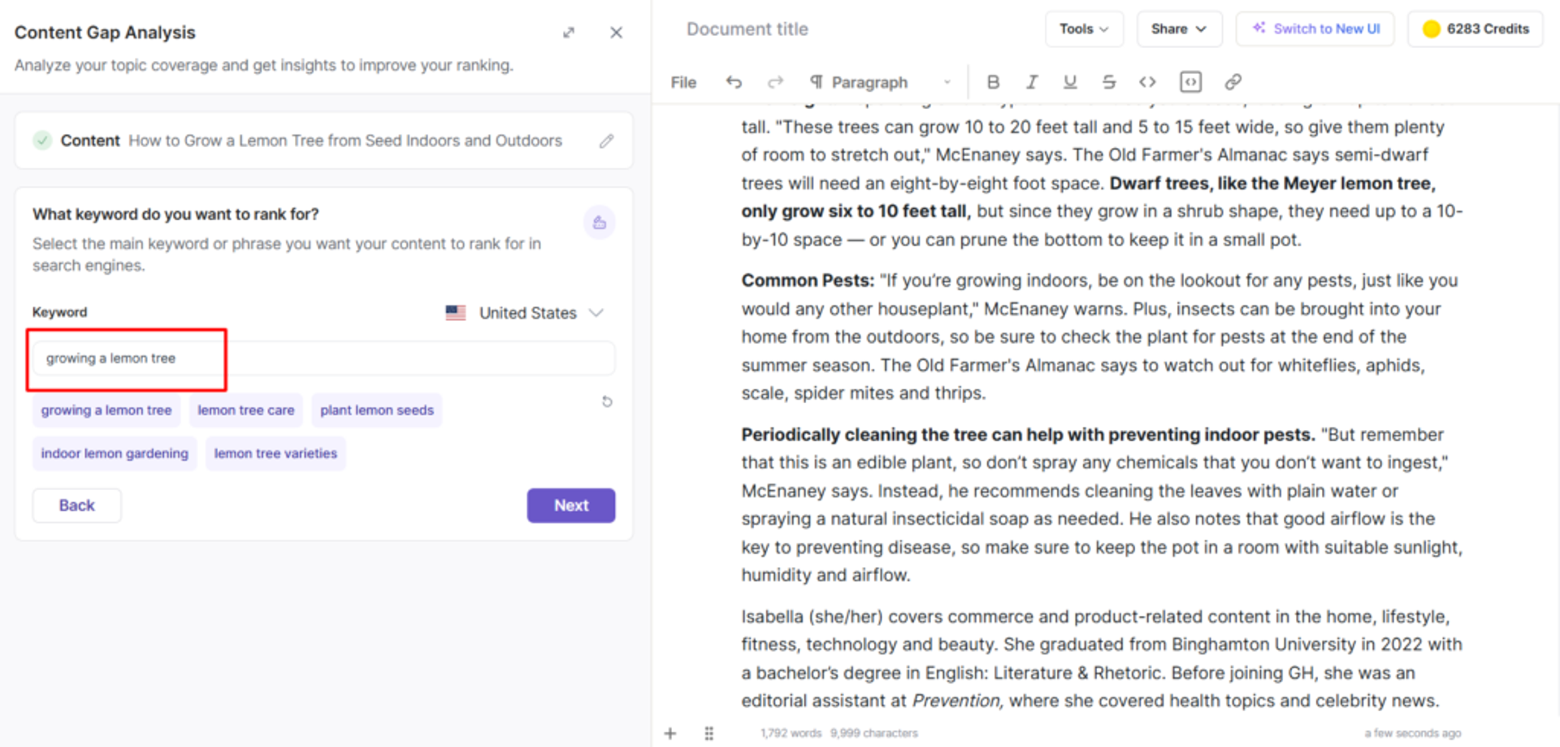Click the 6283 Credits button
The image size is (1560, 747).
click(1475, 29)
